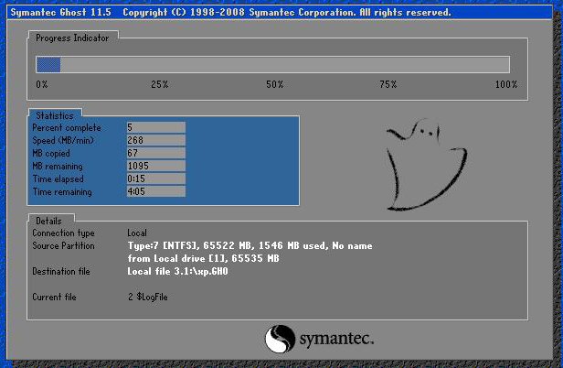This screenshot has width=563, height=368.
Task: Click the 'Current file' label
Action: [x=54, y=298]
